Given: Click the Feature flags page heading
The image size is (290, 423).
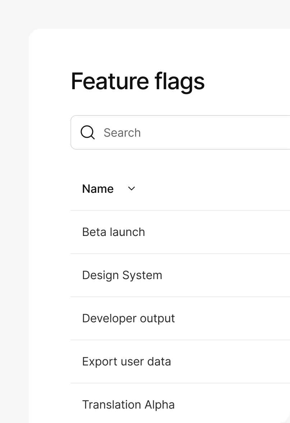Looking at the screenshot, I should click(x=138, y=81).
